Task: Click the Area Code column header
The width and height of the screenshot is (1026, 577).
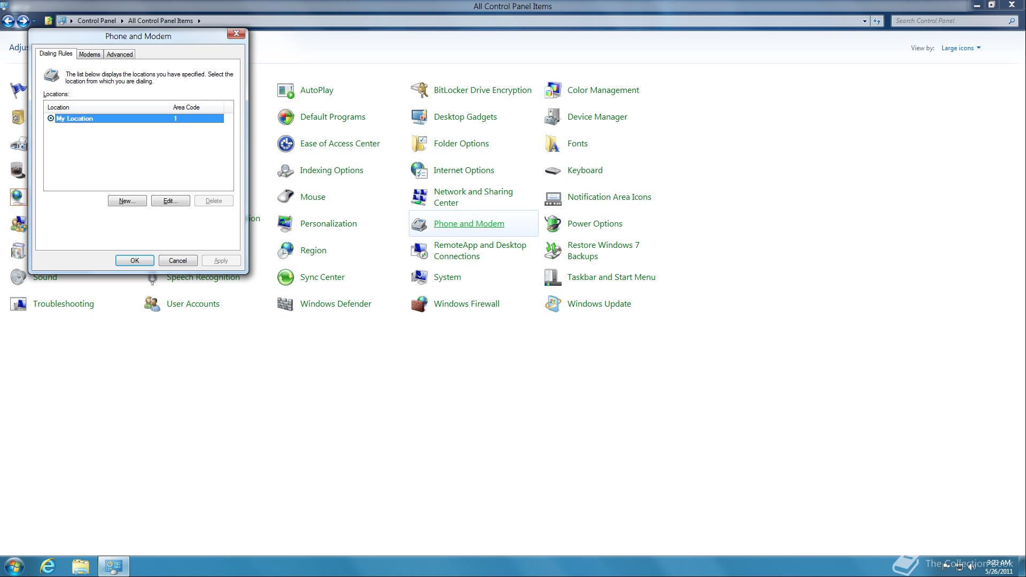Action: [x=197, y=107]
